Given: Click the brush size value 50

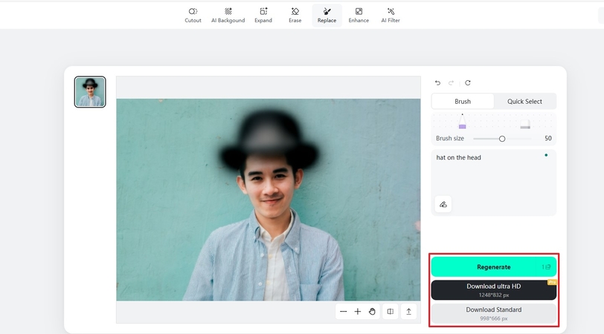Looking at the screenshot, I should click(x=547, y=138).
